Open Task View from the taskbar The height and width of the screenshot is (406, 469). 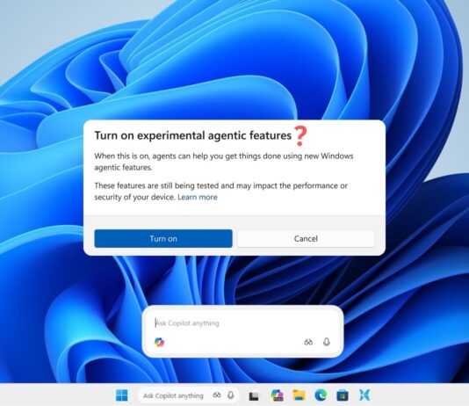[x=254, y=395]
